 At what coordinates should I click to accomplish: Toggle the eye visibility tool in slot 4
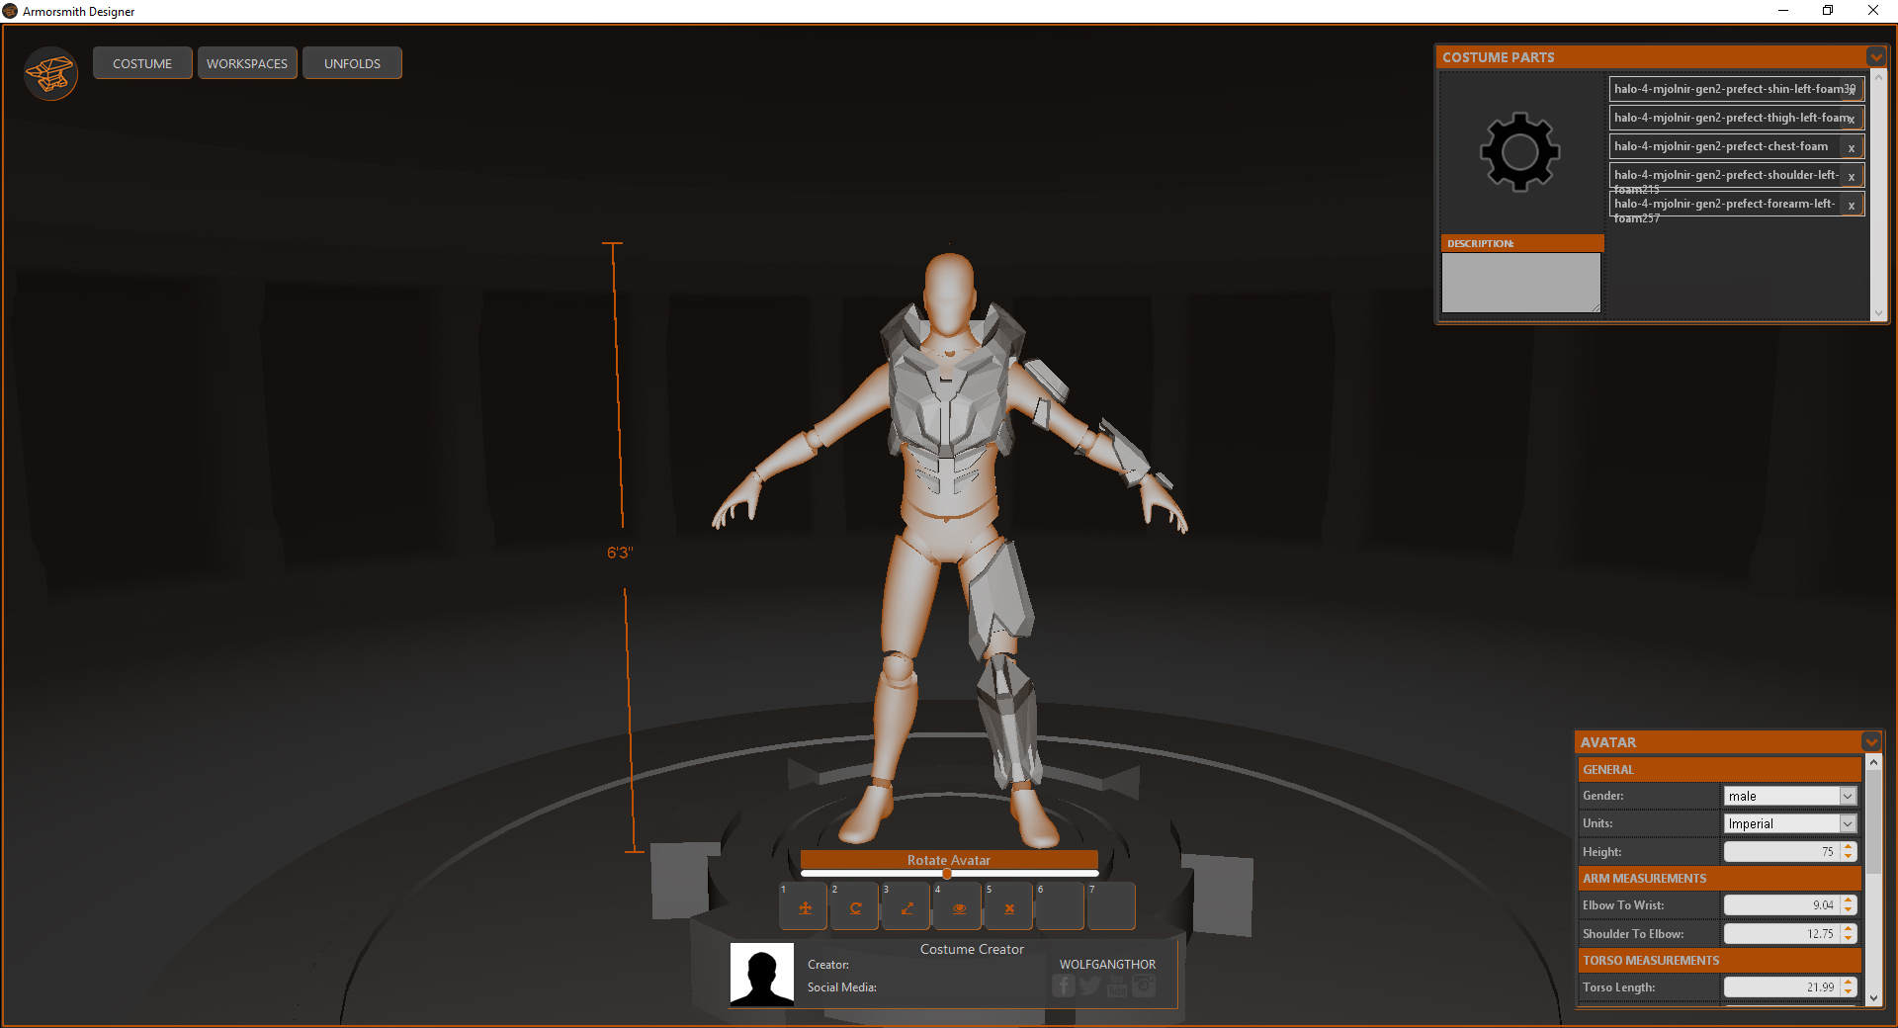click(958, 907)
